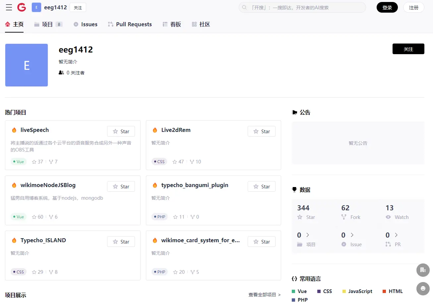
Task: Expand the PR count arrow in 数据
Action: click(396, 235)
